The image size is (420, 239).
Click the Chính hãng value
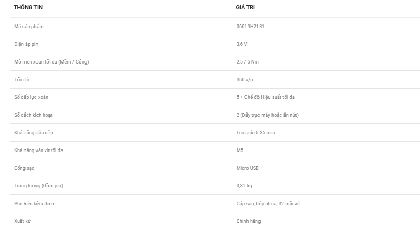[x=249, y=221]
